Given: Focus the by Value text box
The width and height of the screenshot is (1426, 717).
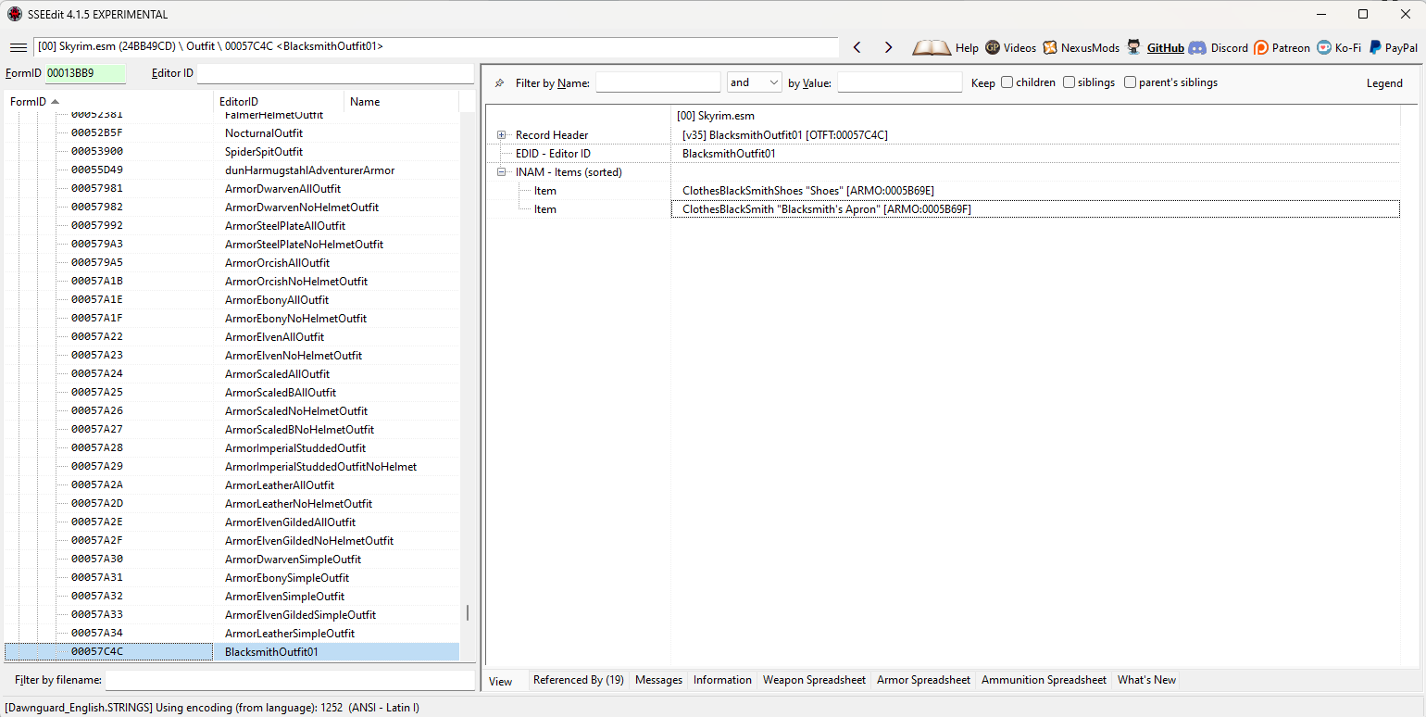Looking at the screenshot, I should pos(899,82).
